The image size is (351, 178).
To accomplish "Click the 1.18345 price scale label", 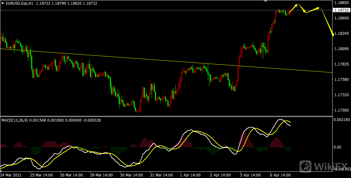I will (341, 34).
